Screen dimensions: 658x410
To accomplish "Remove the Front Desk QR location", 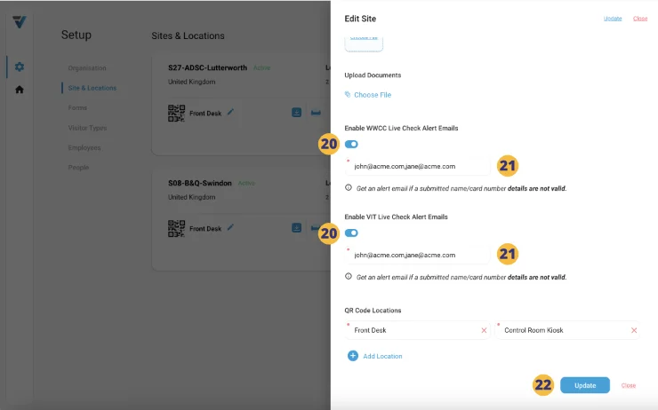I will (x=484, y=330).
